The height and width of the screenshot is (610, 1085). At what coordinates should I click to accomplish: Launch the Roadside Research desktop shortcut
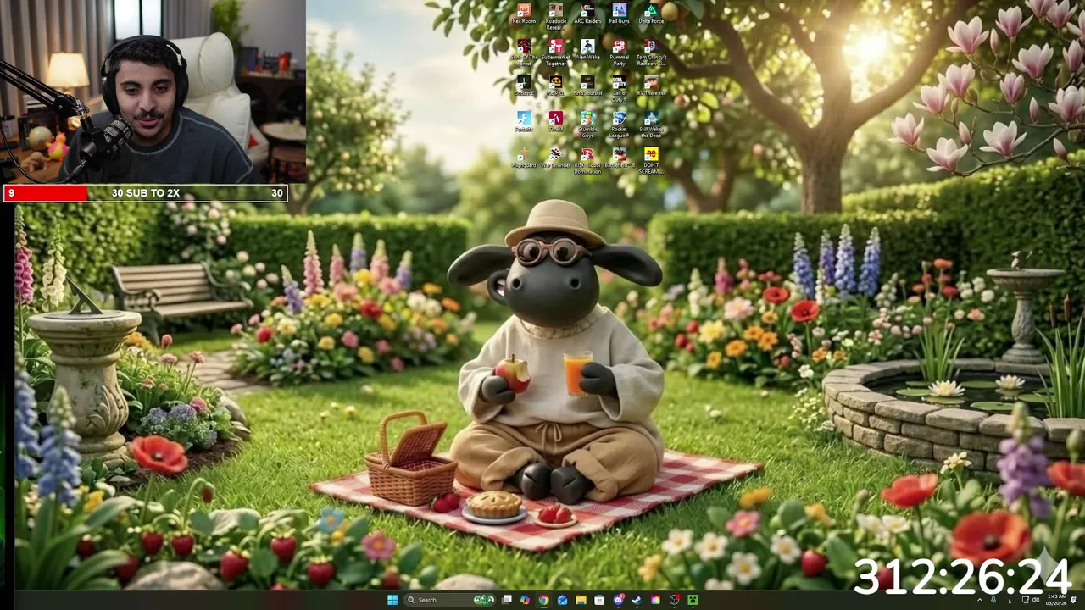click(x=555, y=15)
